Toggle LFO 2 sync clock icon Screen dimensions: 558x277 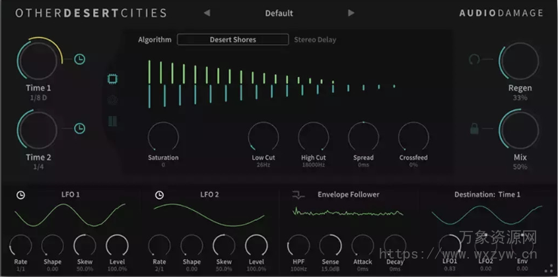(160, 195)
